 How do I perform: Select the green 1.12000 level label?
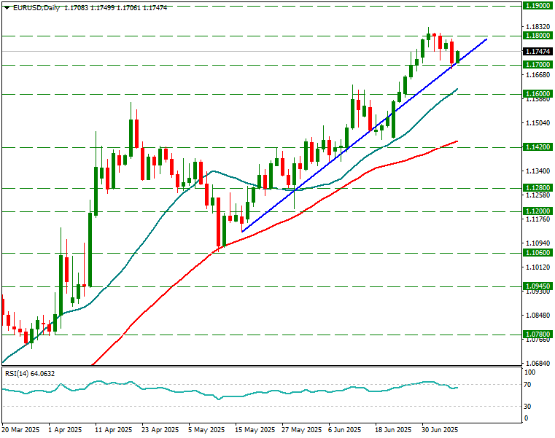click(537, 211)
